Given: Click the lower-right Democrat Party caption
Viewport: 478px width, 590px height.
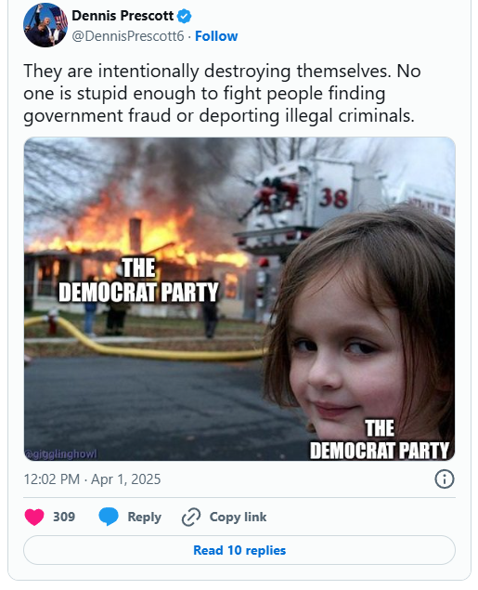Looking at the screenshot, I should (380, 439).
